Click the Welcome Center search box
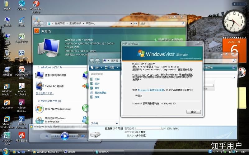Screen dimensions: 249x155 (x=160, y=24)
